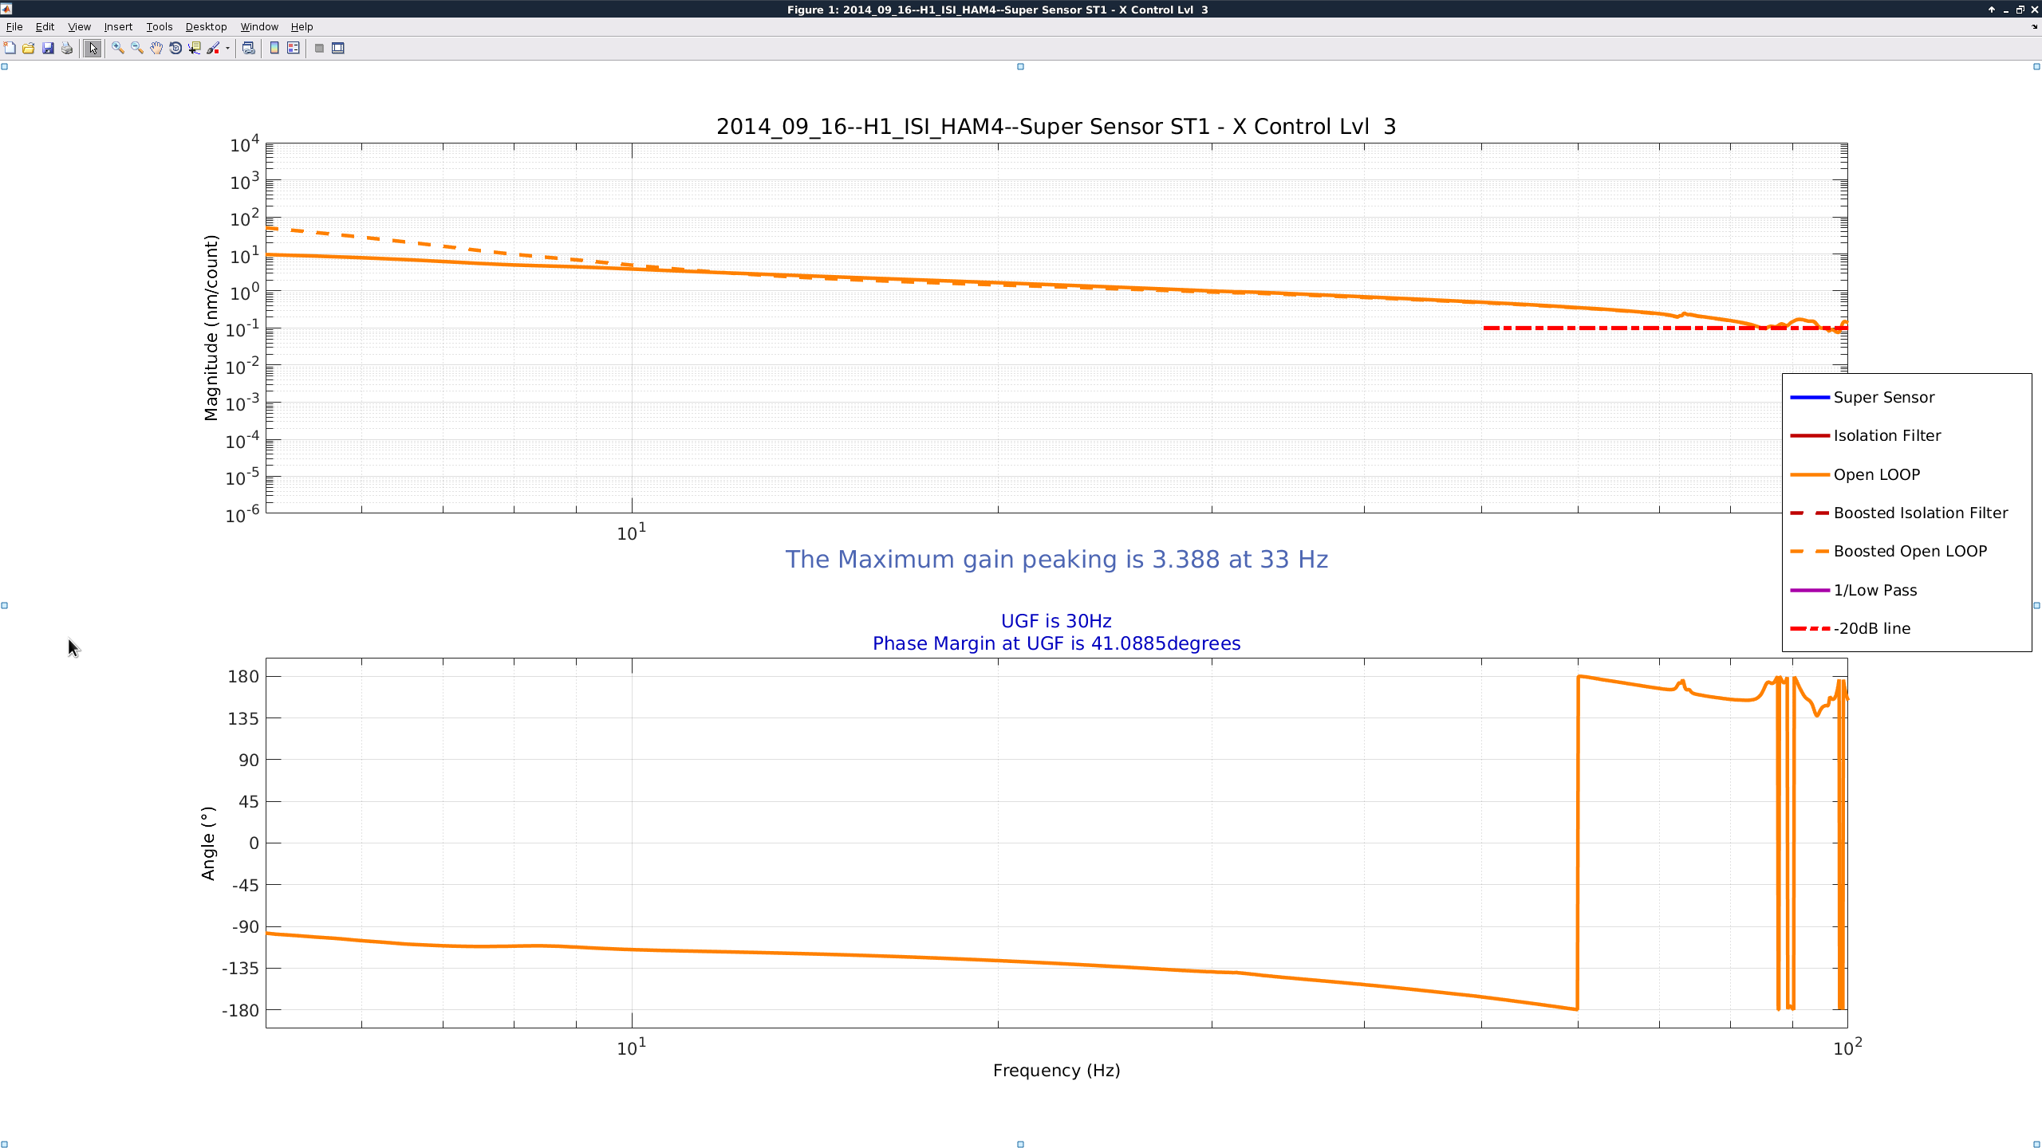
Task: Click the -180 tick label on phase plot
Action: pos(240,1010)
